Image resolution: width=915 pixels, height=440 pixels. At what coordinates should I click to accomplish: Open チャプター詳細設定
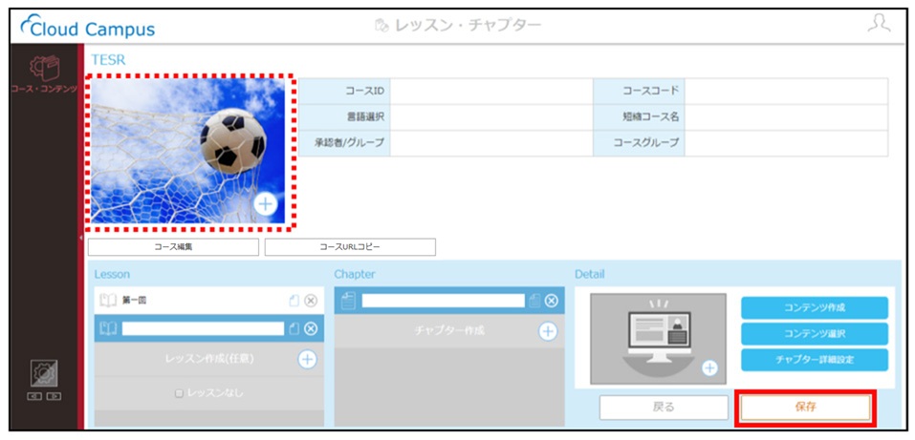[x=815, y=360]
